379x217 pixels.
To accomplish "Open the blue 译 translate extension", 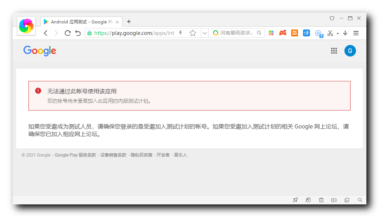I will click(x=306, y=33).
